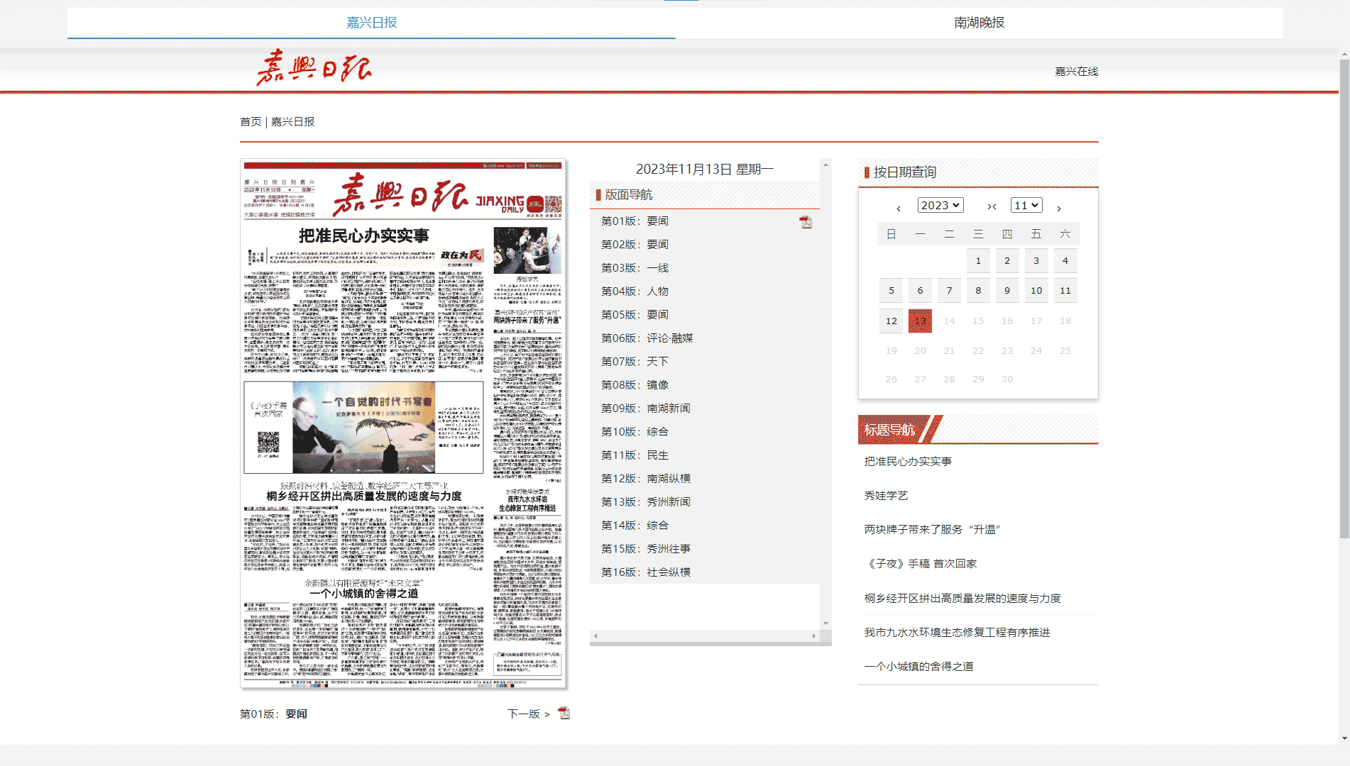Click the 2023年11月13日 星期一 date heading
This screenshot has width=1350, height=766.
pos(704,169)
